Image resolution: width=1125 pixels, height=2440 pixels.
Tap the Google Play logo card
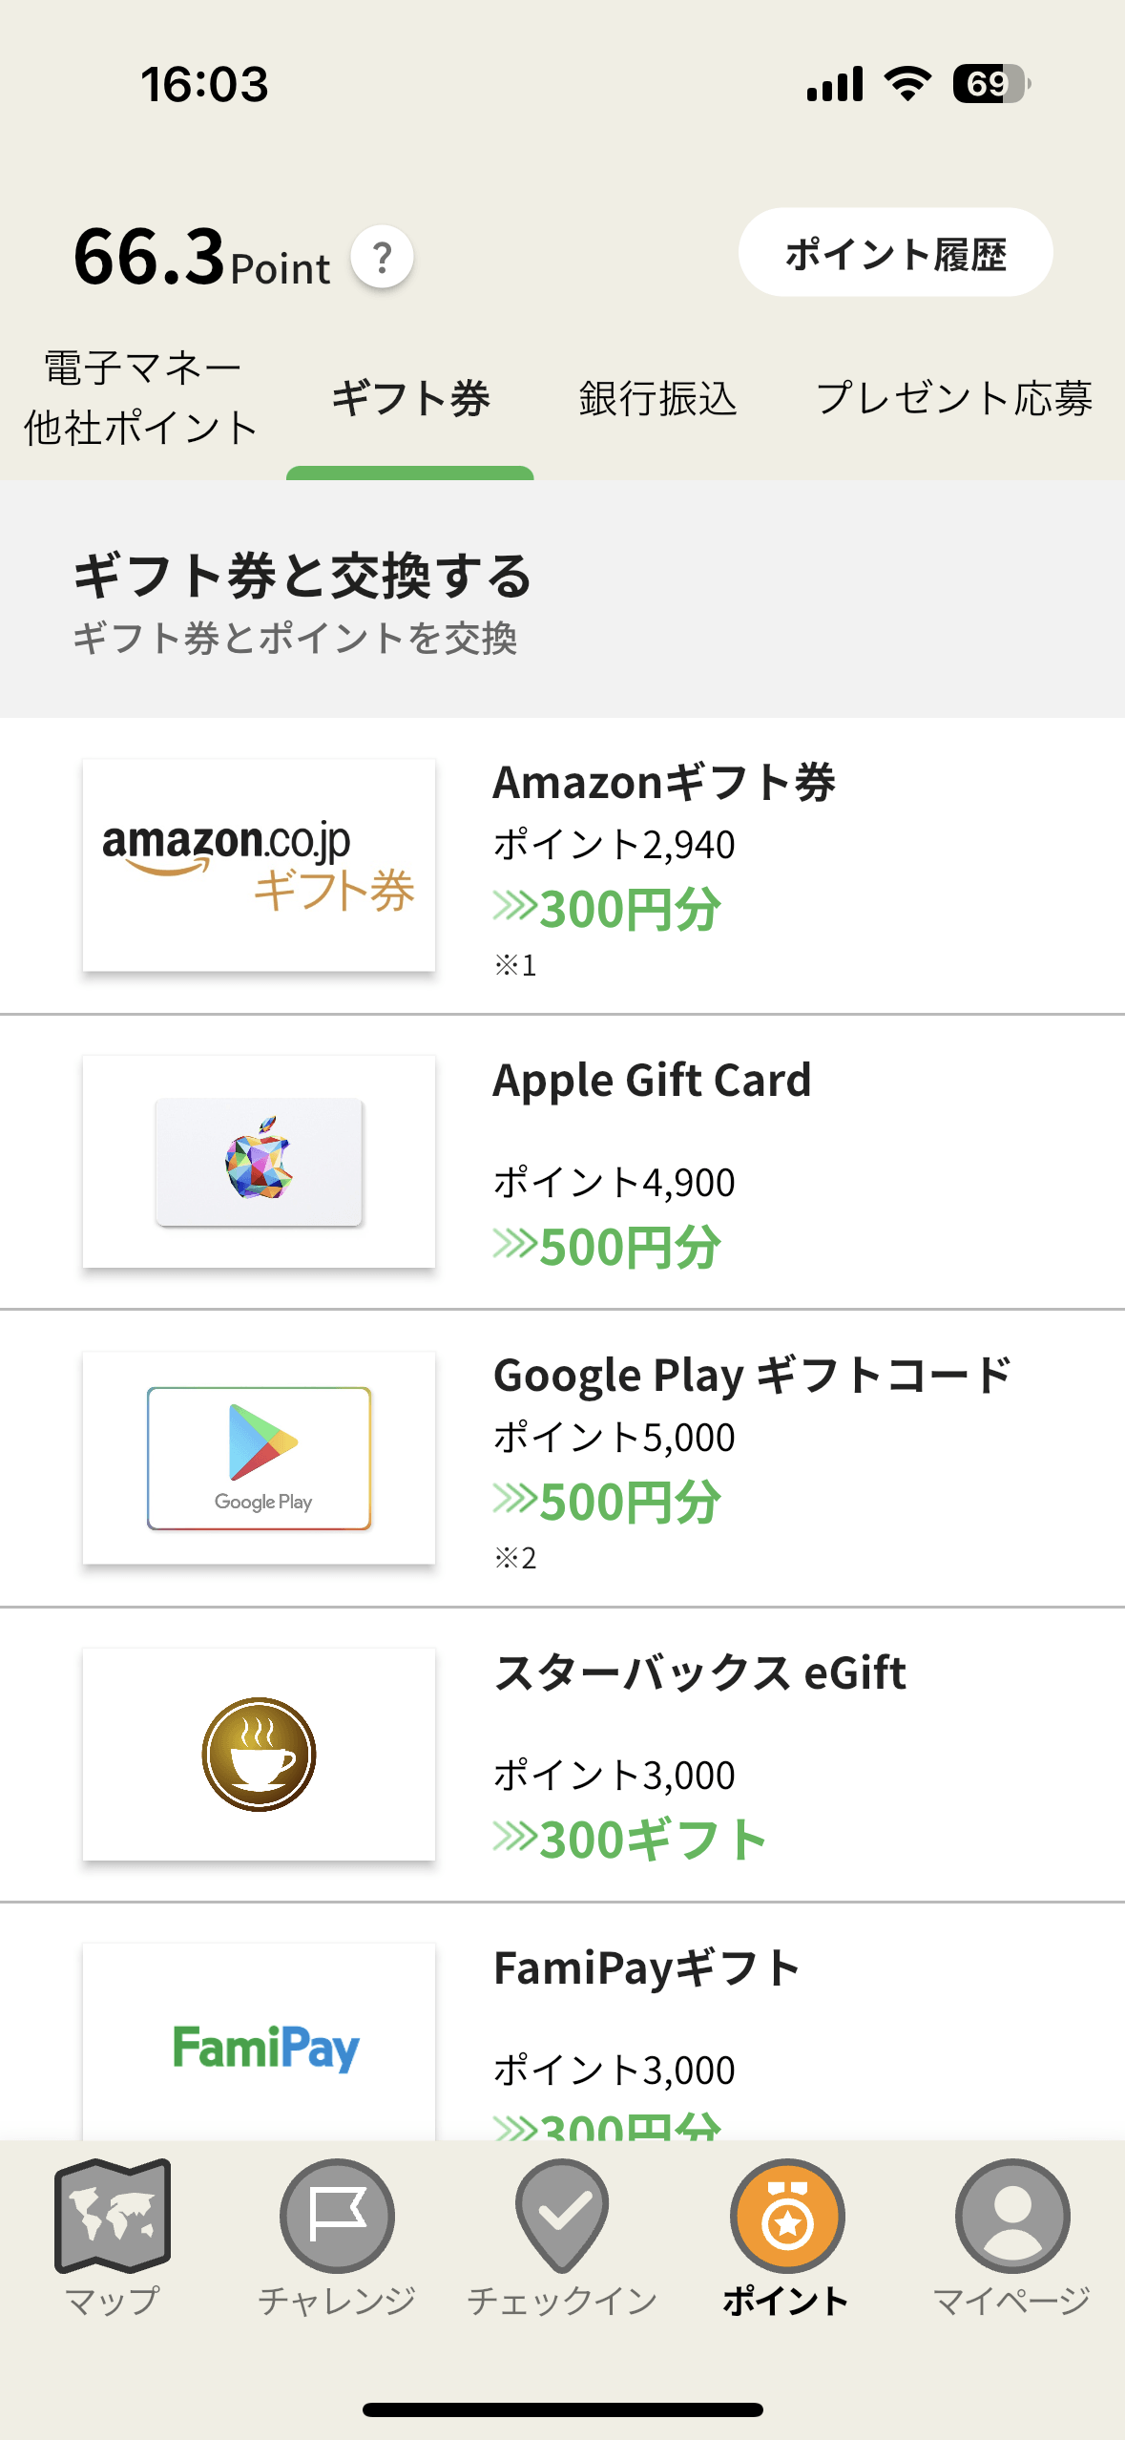coord(259,1458)
